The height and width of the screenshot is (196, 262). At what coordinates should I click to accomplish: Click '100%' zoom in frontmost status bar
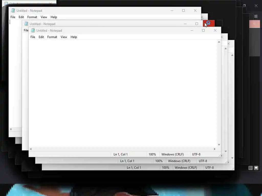152,154
